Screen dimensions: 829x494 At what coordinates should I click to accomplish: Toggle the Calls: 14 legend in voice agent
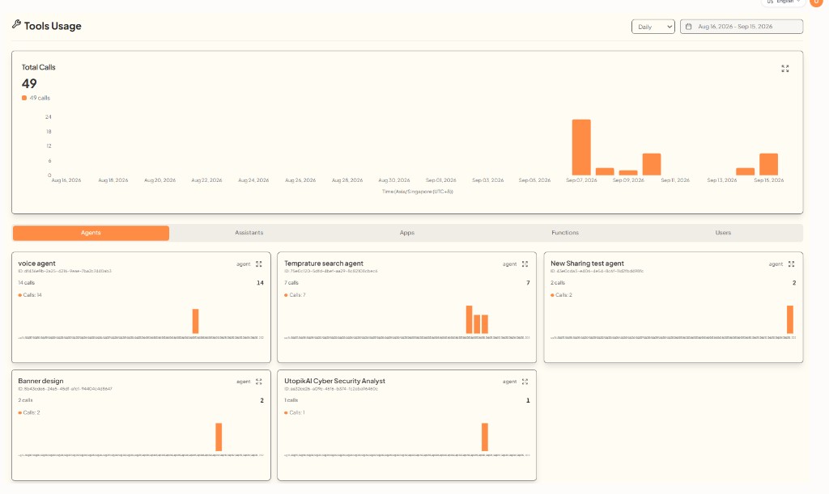(30, 295)
